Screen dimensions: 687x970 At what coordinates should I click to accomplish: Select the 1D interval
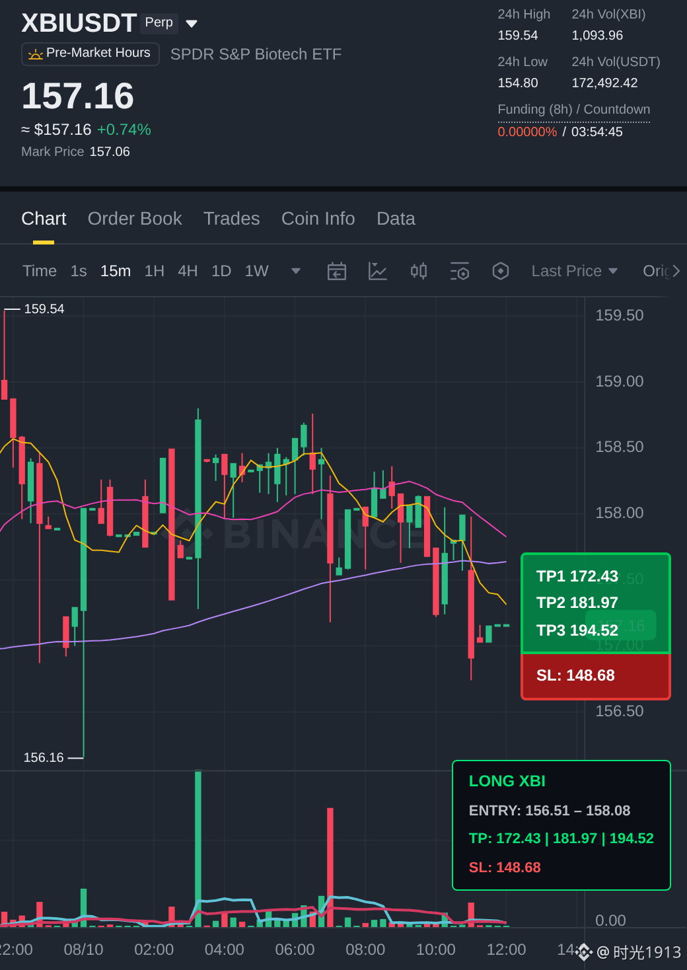(221, 271)
